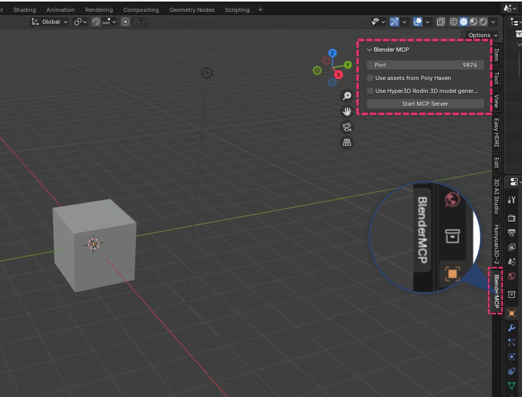Open selectability and visibility dropdown
This screenshot has height=397, width=522.
click(378, 22)
